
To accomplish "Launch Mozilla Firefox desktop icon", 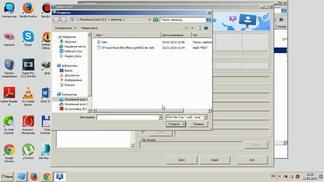I will (x=28, y=10).
